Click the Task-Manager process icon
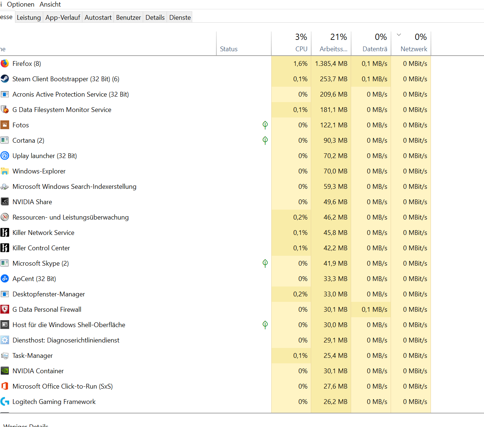The width and height of the screenshot is (484, 427). pyautogui.click(x=5, y=356)
